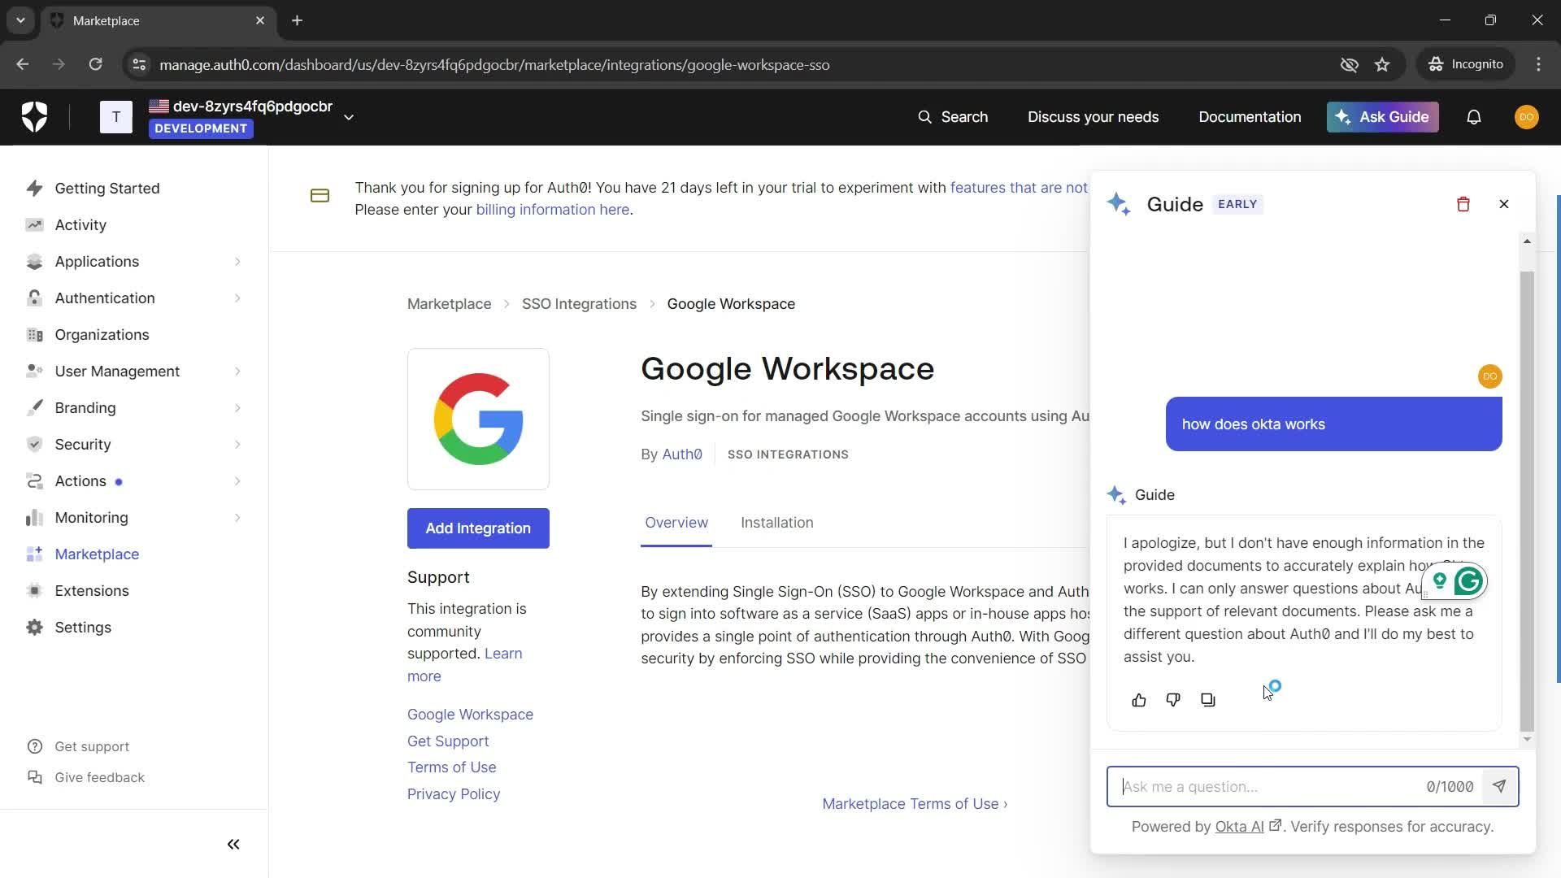Close the Guide panel

pyautogui.click(x=1503, y=204)
